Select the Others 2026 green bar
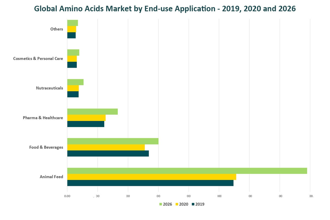Screen dimensions: 330x220 click(x=72, y=23)
